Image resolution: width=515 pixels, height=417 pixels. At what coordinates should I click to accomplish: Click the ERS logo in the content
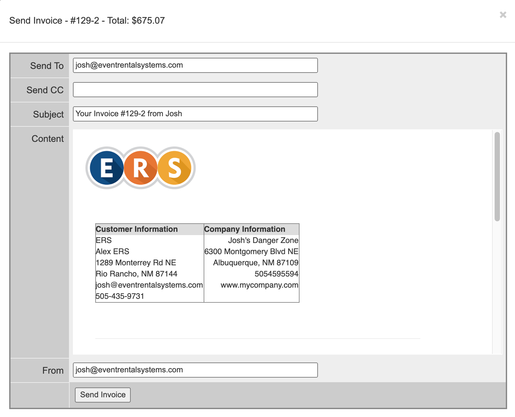141,168
